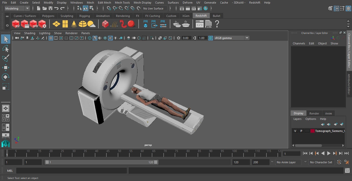Select the Move tool in the toolbox
This screenshot has width=352, height=181.
click(6, 68)
